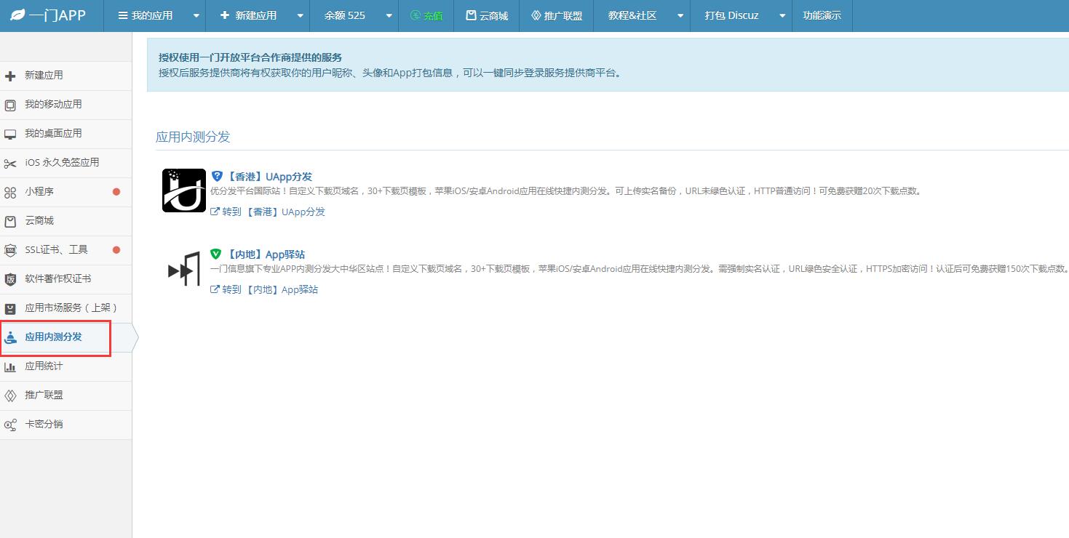Click the 应用内测分发 section heading
The width and height of the screenshot is (1069, 538).
coord(193,137)
